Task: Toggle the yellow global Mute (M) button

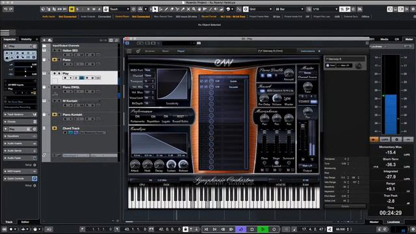Action: [71, 9]
